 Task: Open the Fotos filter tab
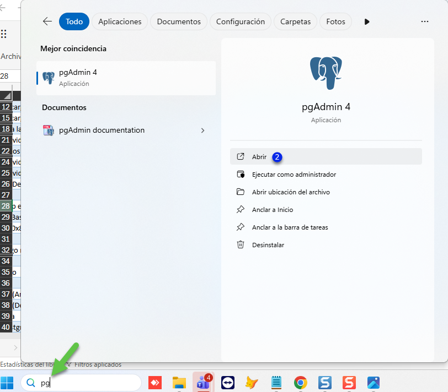click(x=335, y=21)
